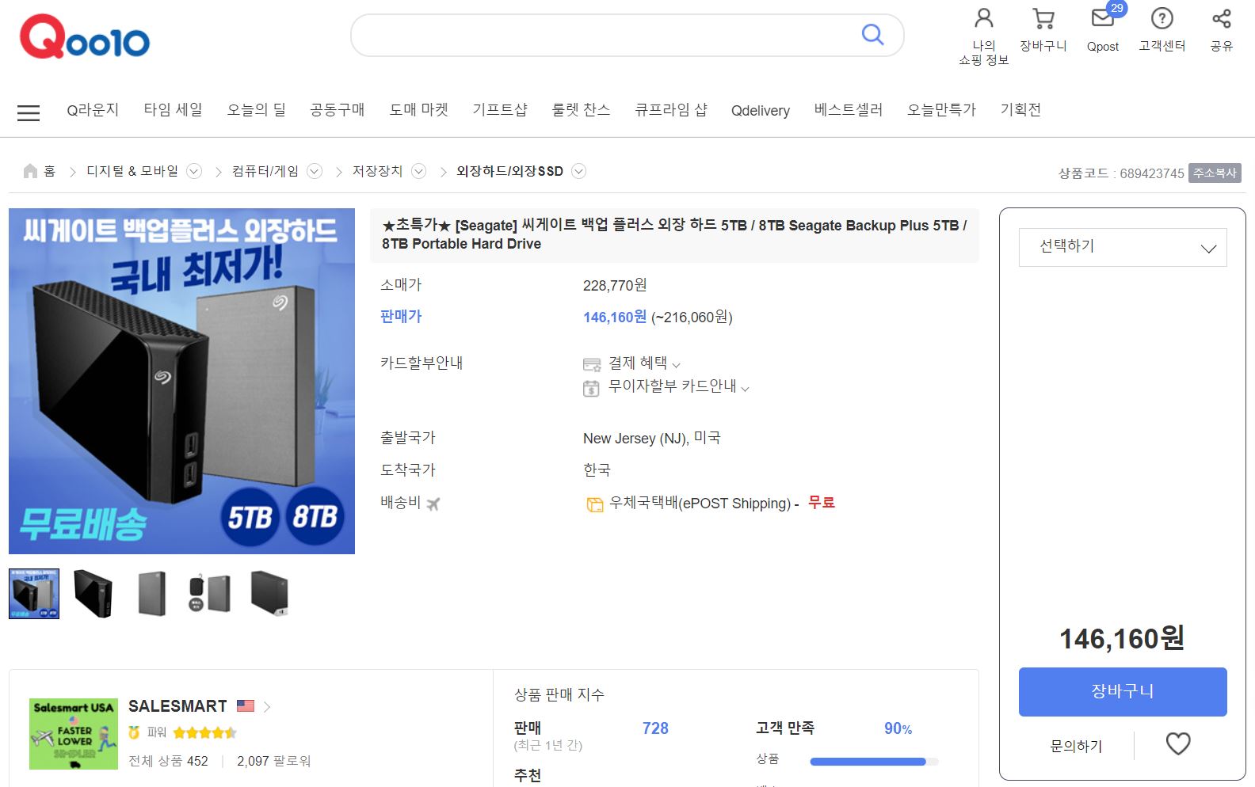Open 도매 마켓 menu
1255x787 pixels.
click(x=418, y=110)
